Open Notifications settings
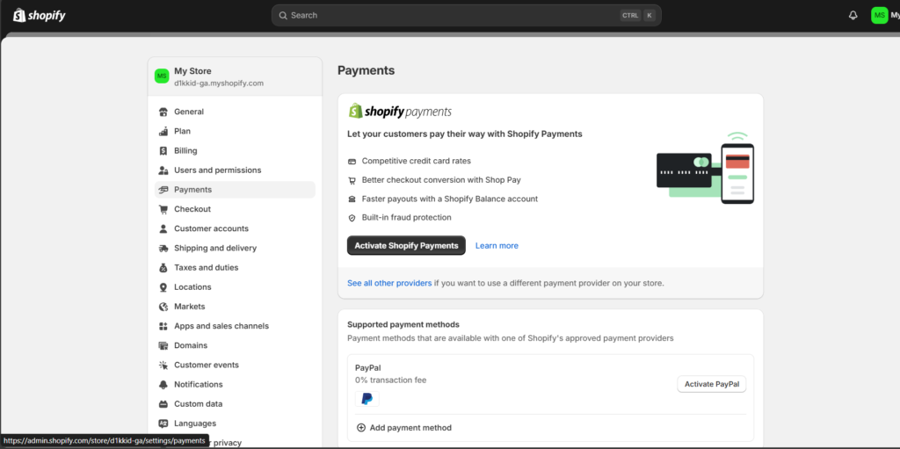This screenshot has height=449, width=900. (x=235, y=385)
